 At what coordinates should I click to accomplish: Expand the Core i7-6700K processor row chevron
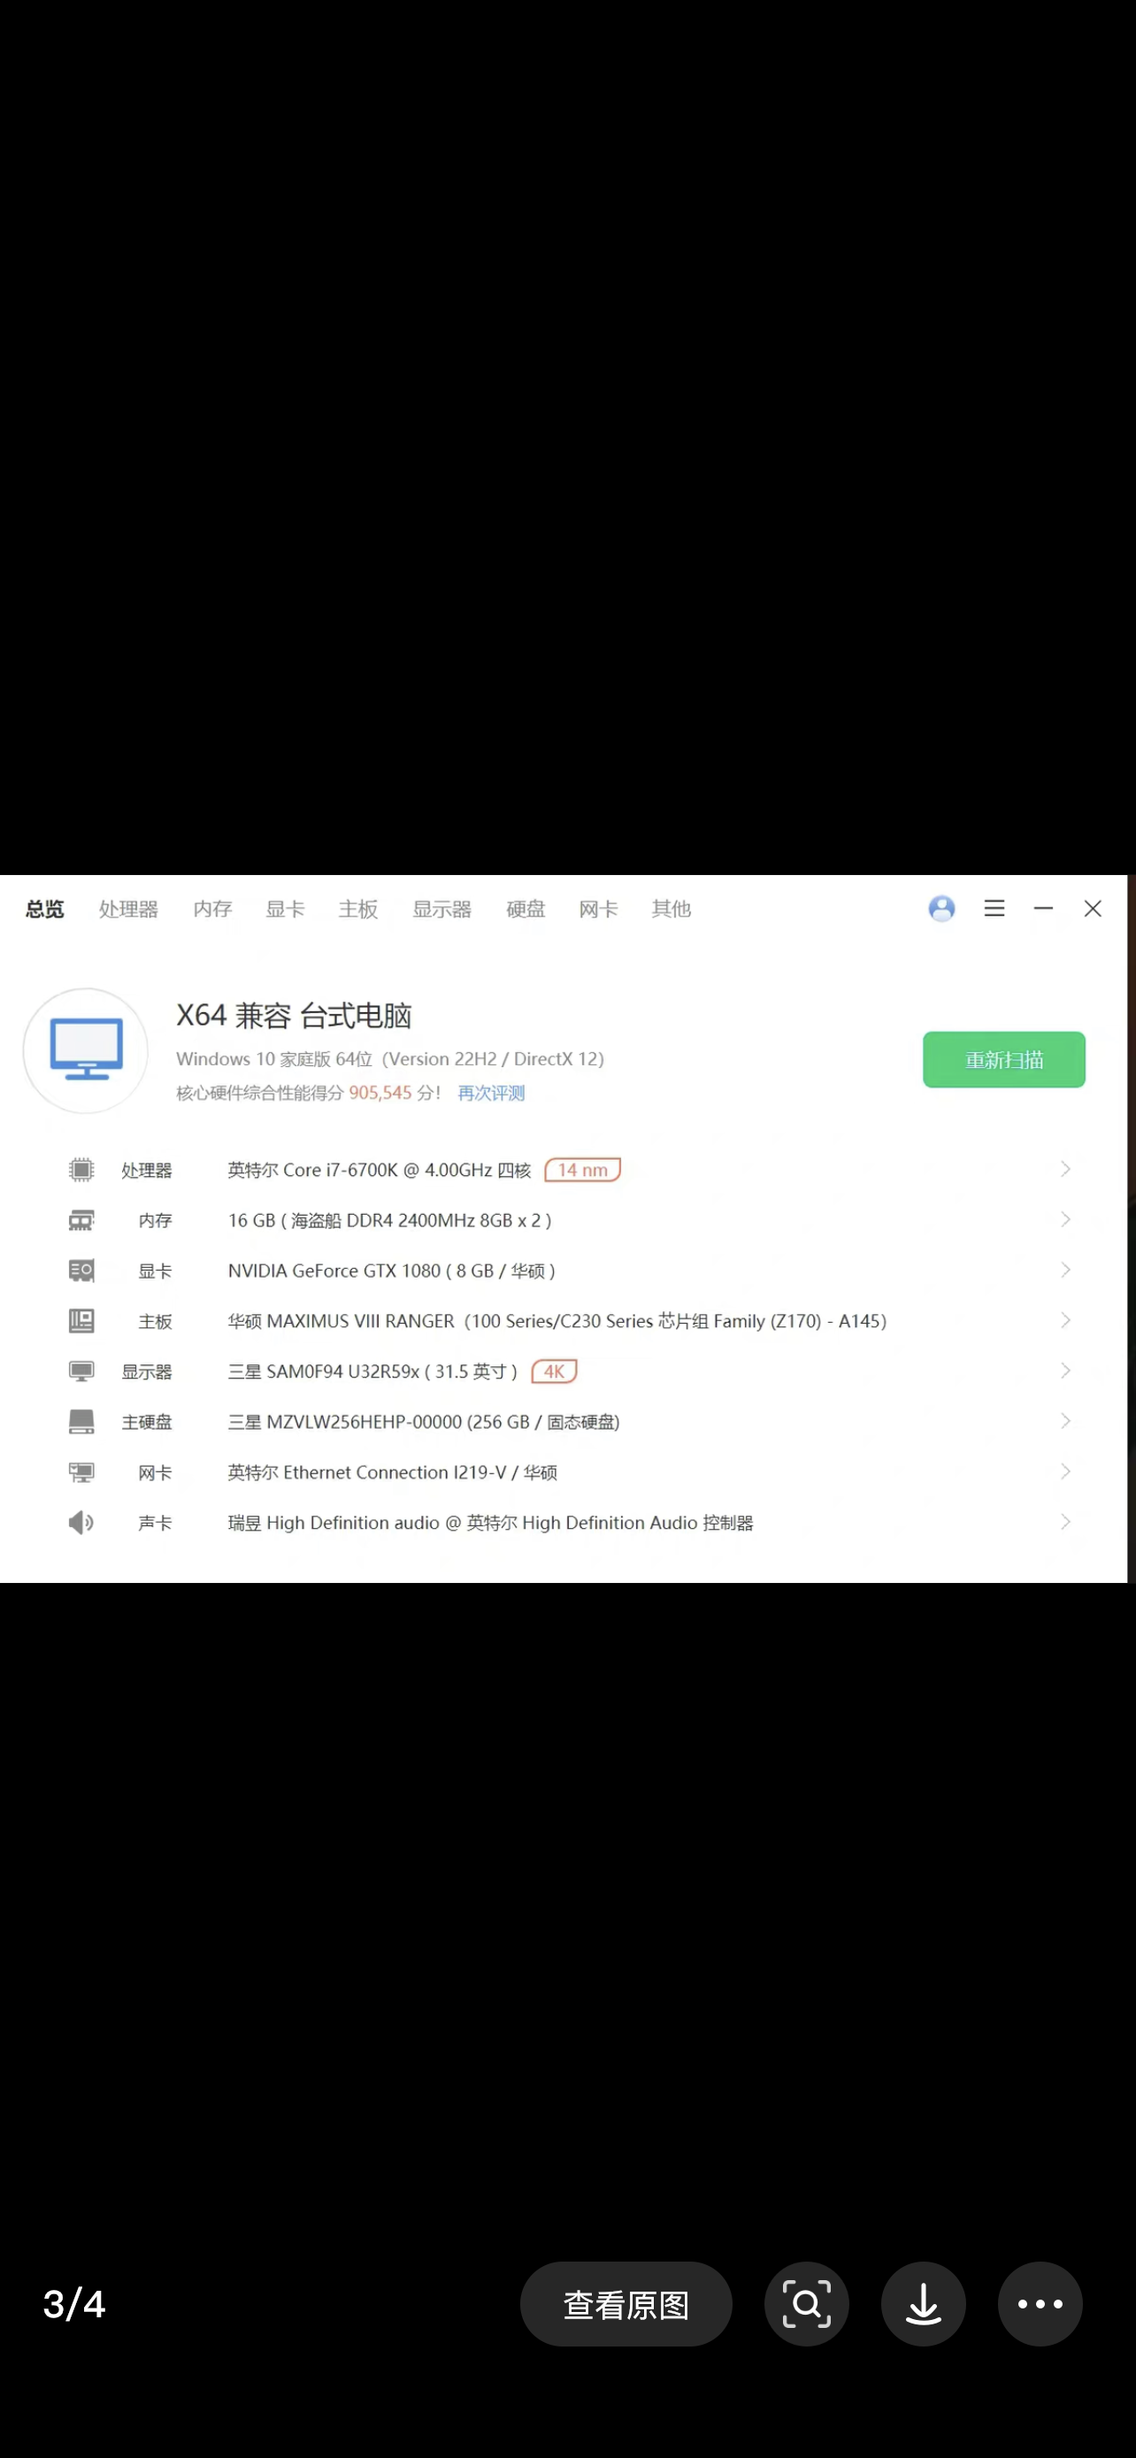pos(1065,1170)
